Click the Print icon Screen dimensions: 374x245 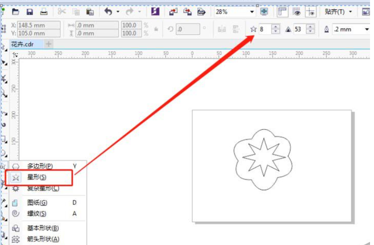pyautogui.click(x=44, y=11)
